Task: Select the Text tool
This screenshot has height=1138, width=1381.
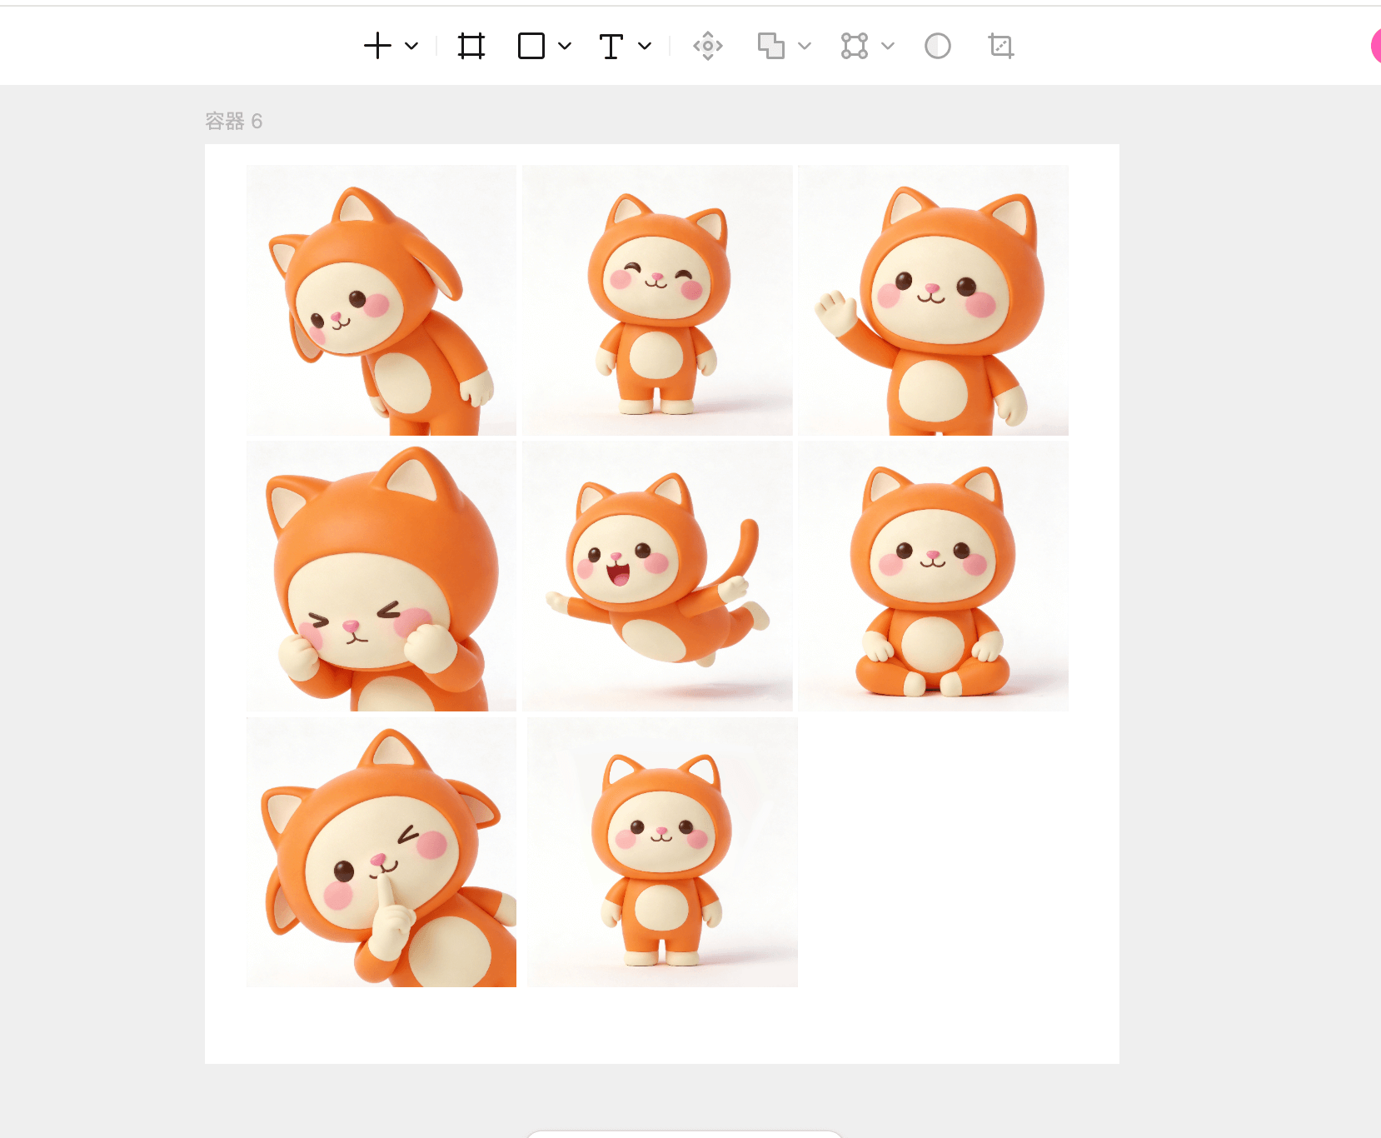Action: coord(611,46)
